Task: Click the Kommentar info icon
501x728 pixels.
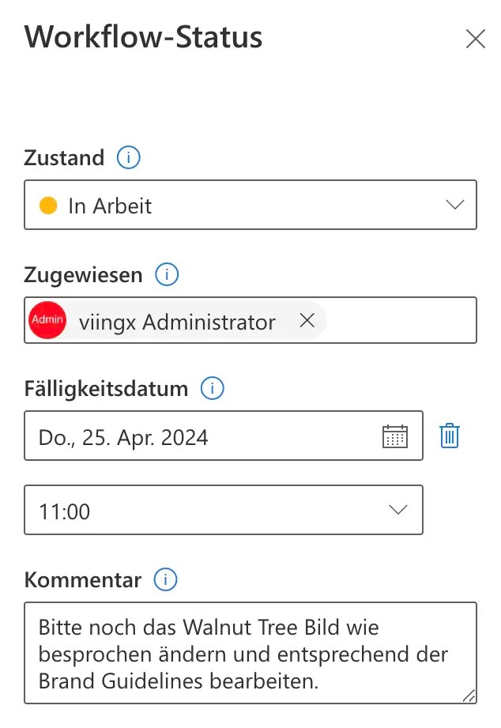Action: tap(165, 580)
